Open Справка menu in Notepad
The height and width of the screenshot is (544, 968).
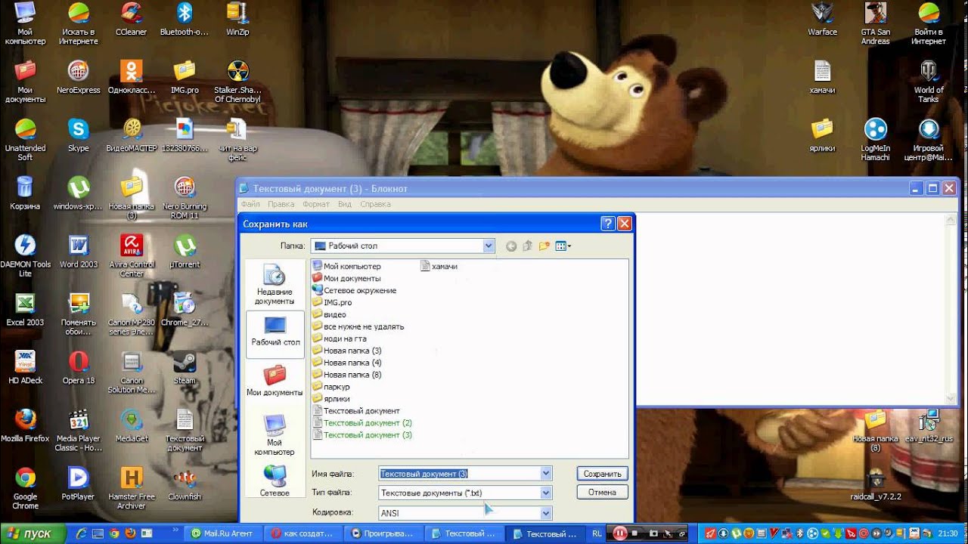pyautogui.click(x=375, y=204)
